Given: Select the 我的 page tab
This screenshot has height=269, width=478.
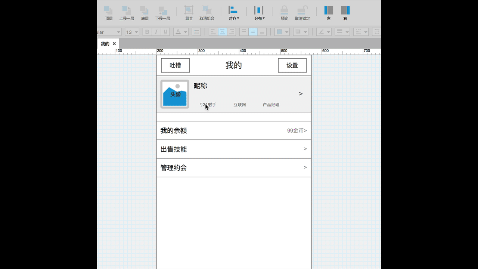Looking at the screenshot, I should pos(105,44).
